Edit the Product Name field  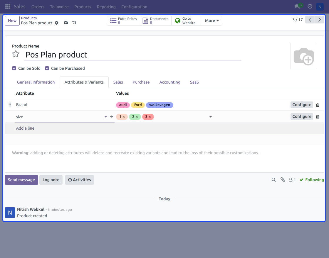[132, 55]
